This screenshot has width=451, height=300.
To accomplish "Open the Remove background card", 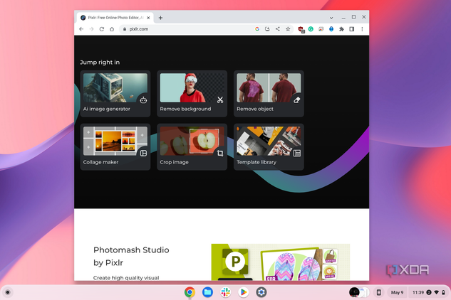I will click(192, 94).
